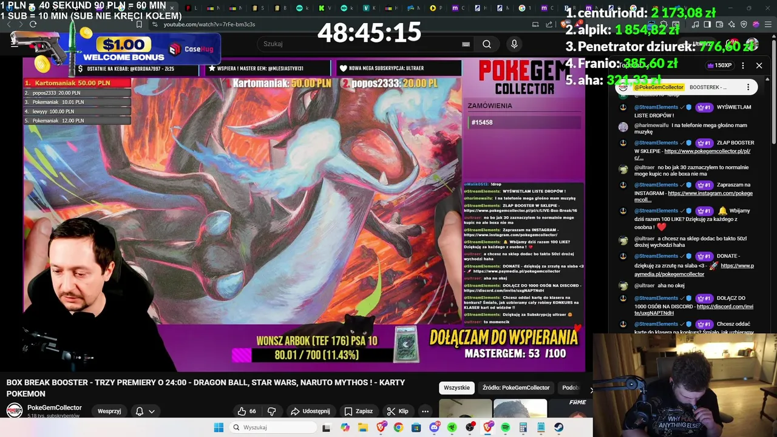The height and width of the screenshot is (437, 777).
Task: Reload the page with the browser refresh icon
Action: [x=33, y=24]
